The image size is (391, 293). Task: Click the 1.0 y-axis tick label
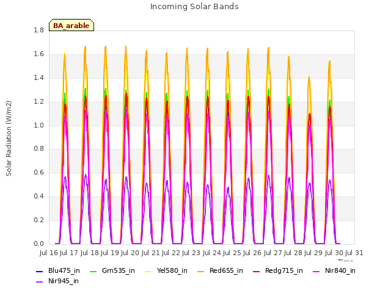click(x=38, y=125)
